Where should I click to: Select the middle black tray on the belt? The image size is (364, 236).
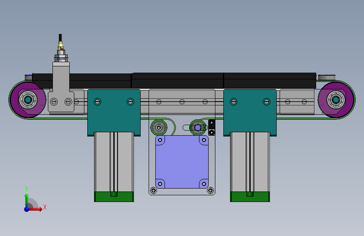[x=177, y=81]
